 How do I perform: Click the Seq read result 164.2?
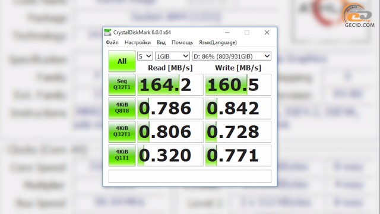point(170,84)
